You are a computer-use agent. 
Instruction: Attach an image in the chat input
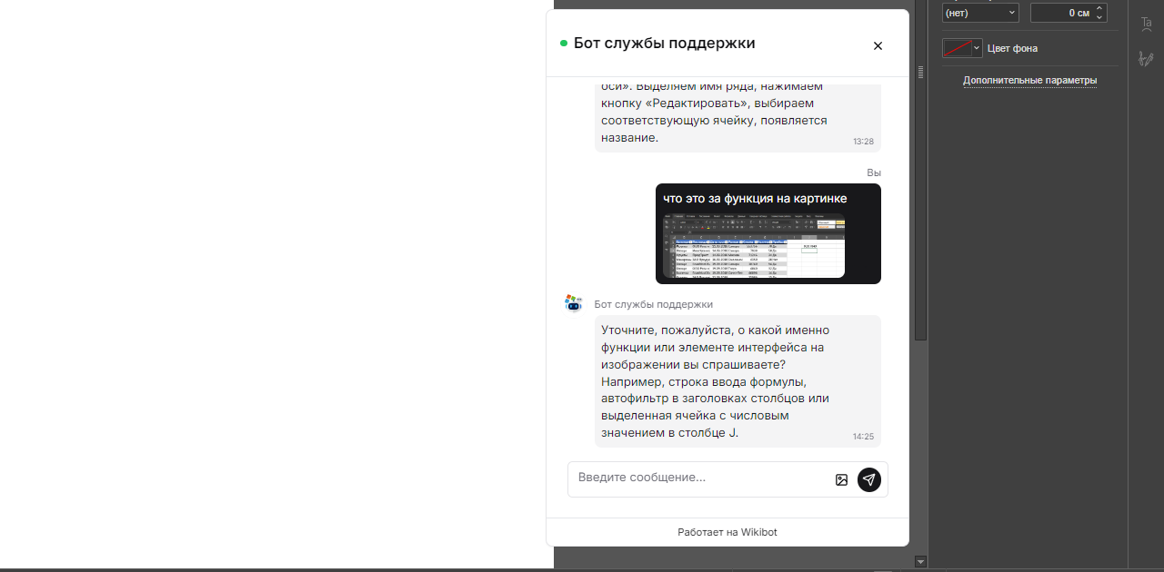[x=841, y=479]
